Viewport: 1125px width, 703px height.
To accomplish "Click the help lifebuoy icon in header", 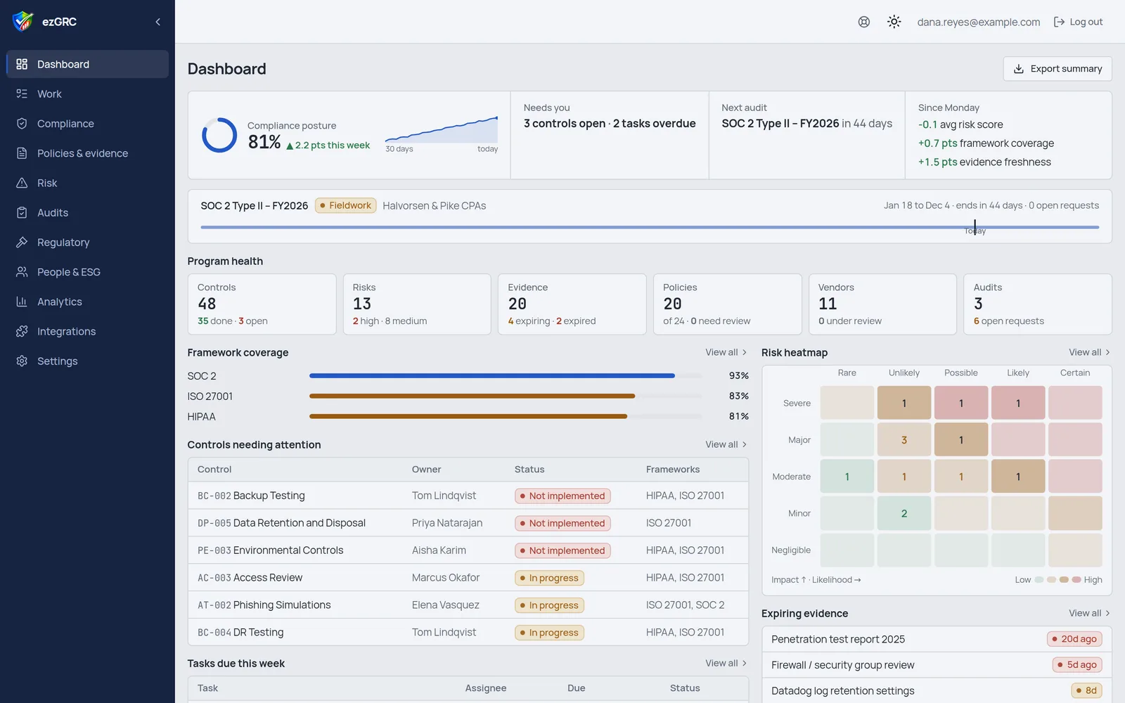I will pyautogui.click(x=864, y=22).
